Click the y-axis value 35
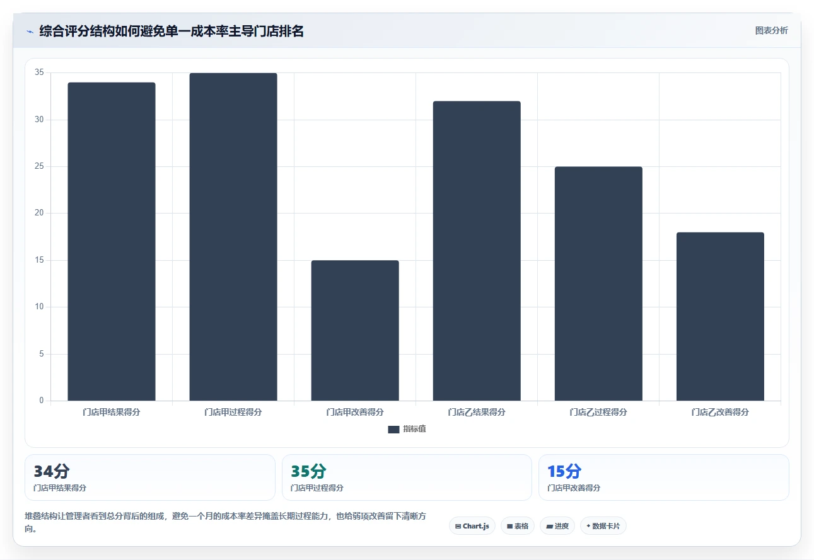Screen dimensions: 814x560 [39, 73]
